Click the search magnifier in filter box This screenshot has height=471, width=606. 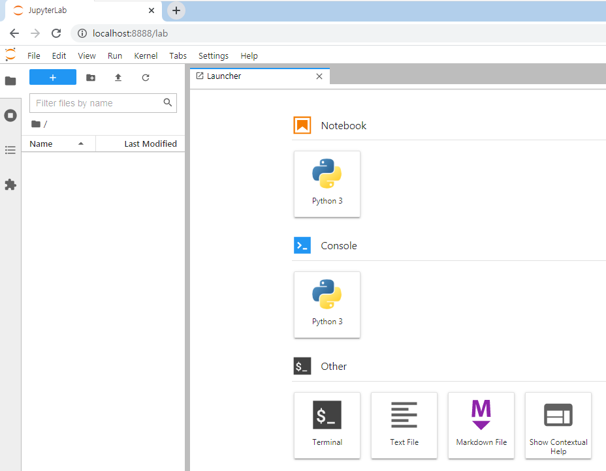(x=167, y=102)
